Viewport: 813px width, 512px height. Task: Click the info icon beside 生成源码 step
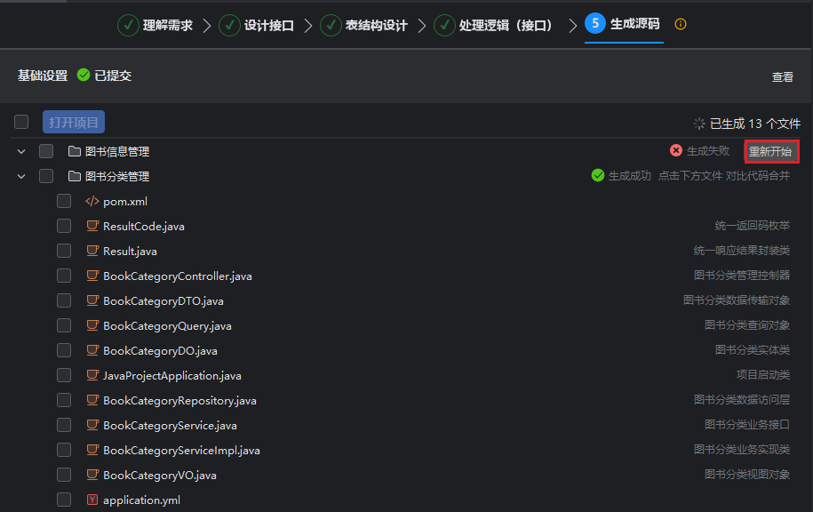681,25
